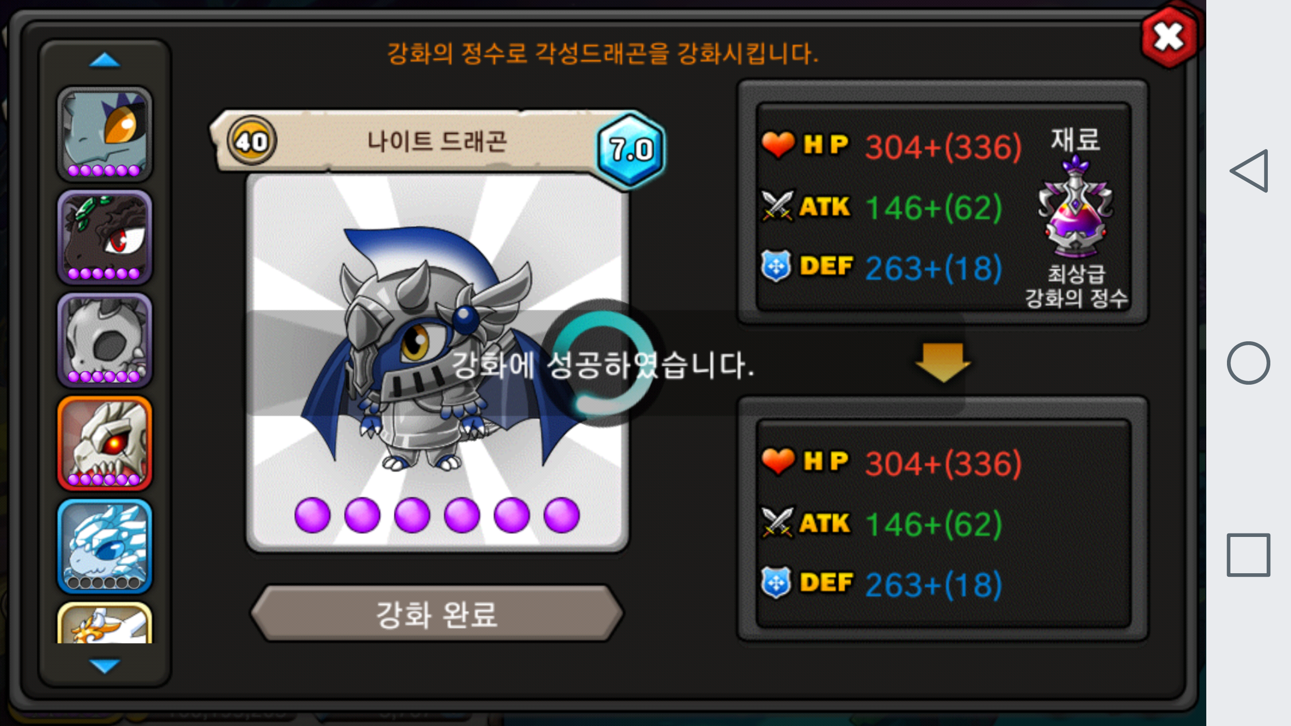Close the enhancement dialog with red X
This screenshot has width=1291, height=726.
[1169, 38]
